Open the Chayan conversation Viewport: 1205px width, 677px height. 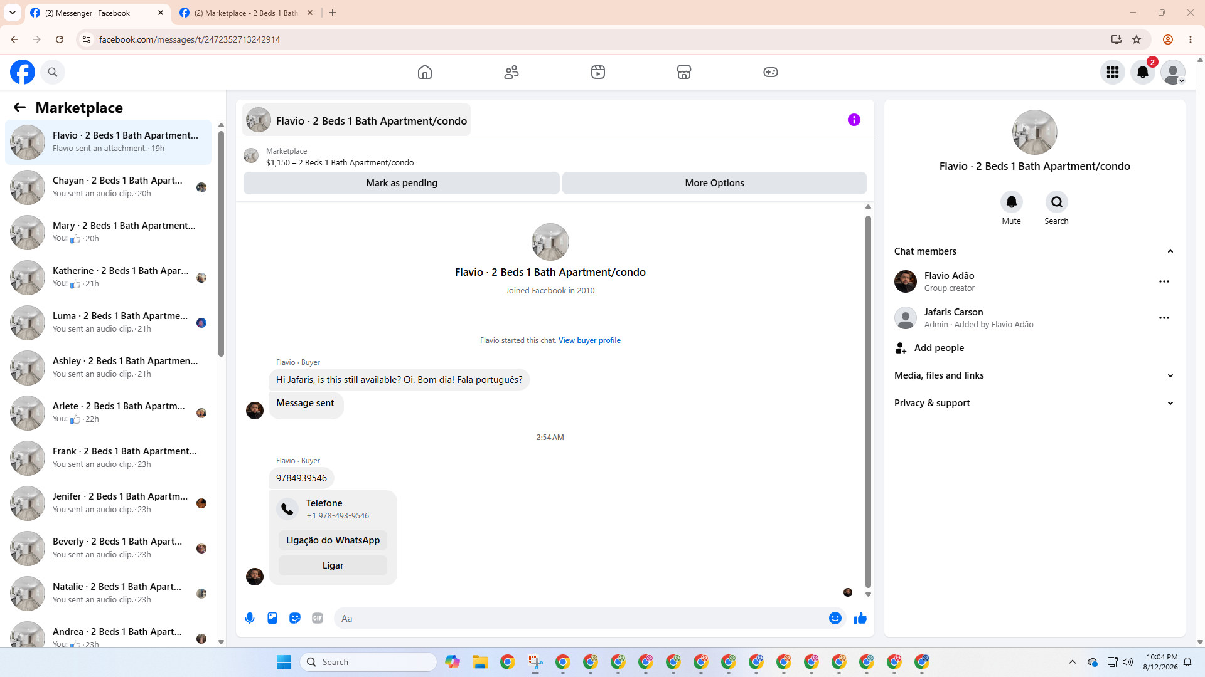pos(109,187)
